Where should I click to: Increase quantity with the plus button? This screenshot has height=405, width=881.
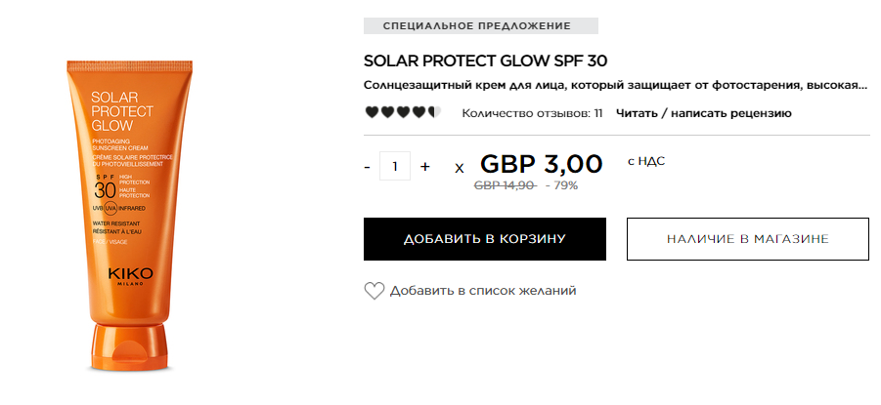point(424,167)
